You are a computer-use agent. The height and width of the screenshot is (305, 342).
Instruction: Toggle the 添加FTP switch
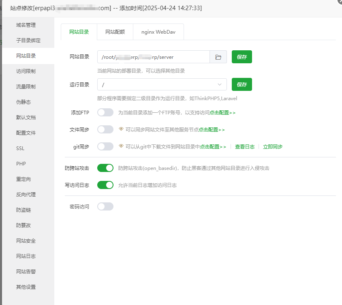click(105, 112)
